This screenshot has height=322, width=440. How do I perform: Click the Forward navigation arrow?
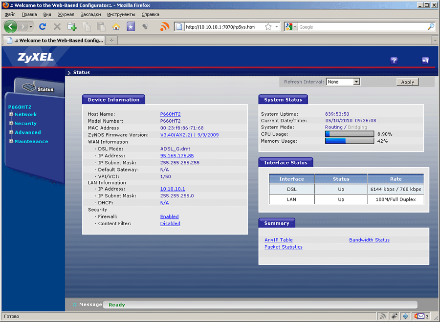point(23,27)
